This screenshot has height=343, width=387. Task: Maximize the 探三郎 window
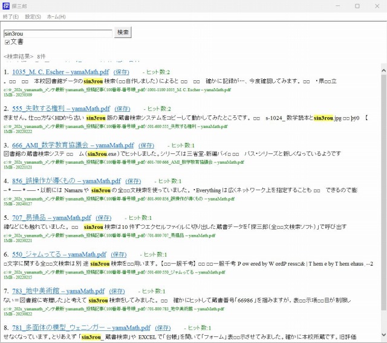pos(357,5)
